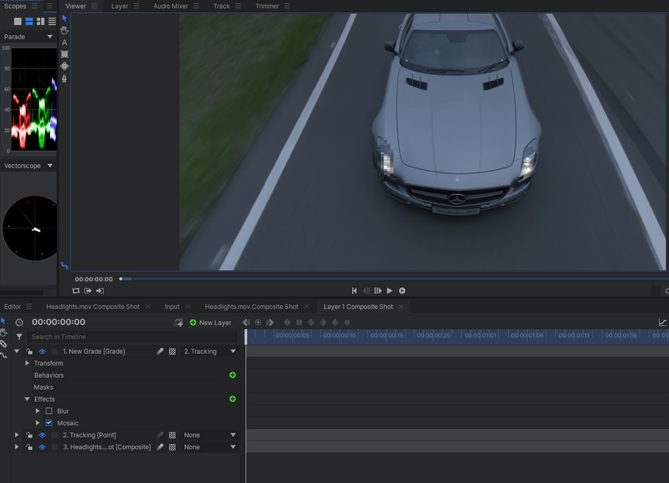Expand the Transform group of New Grade
The width and height of the screenshot is (669, 483).
(x=27, y=363)
